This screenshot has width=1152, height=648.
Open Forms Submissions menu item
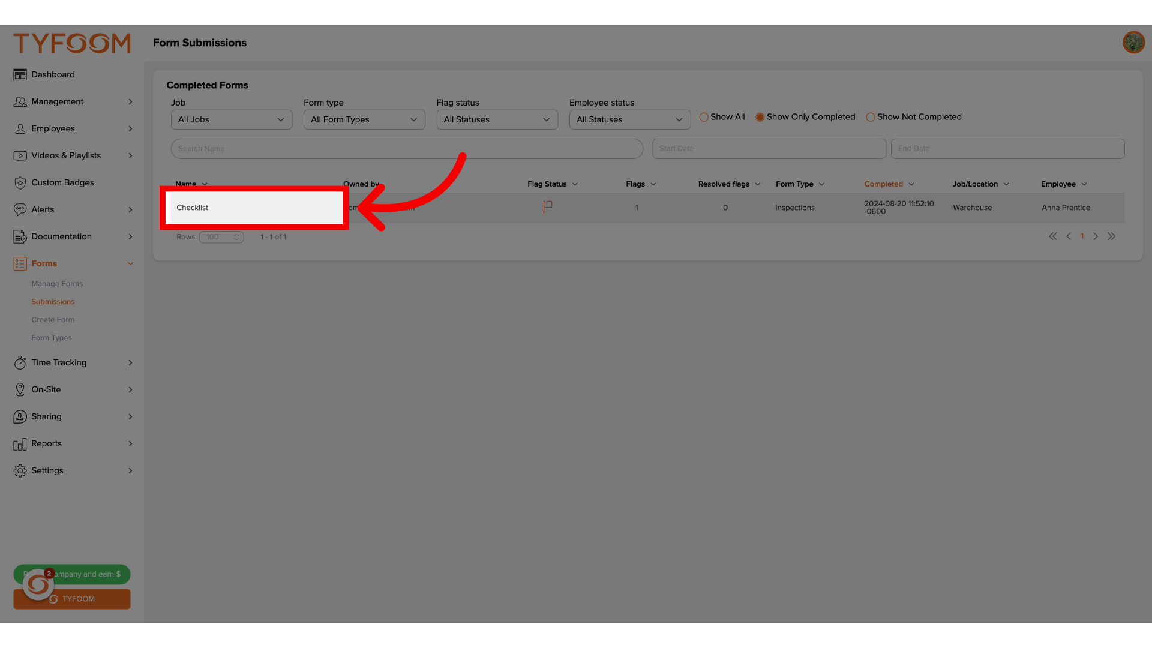(x=53, y=301)
